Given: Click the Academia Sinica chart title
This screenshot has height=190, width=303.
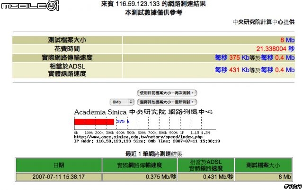Looking at the screenshot, I should click(x=143, y=112).
